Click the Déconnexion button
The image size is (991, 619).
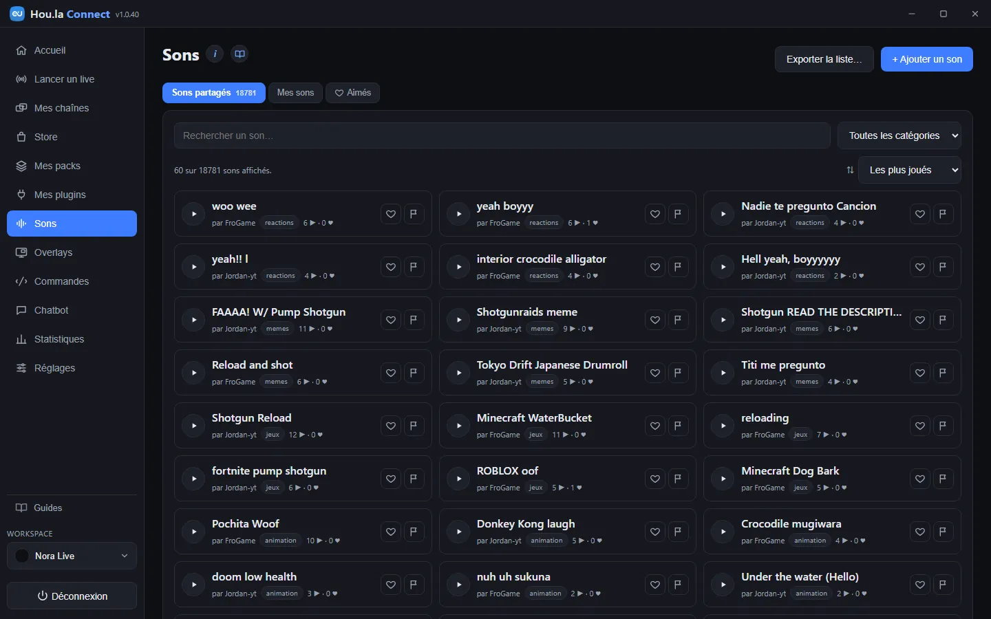click(x=72, y=596)
